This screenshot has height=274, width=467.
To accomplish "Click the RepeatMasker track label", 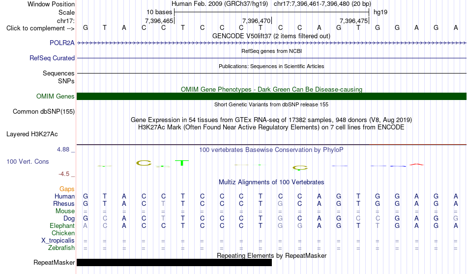I will pos(54,262).
